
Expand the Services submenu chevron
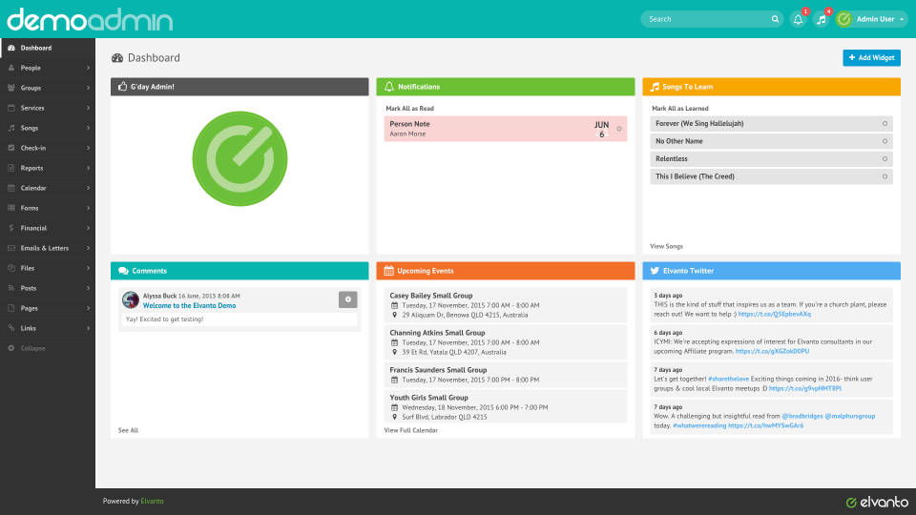(88, 108)
